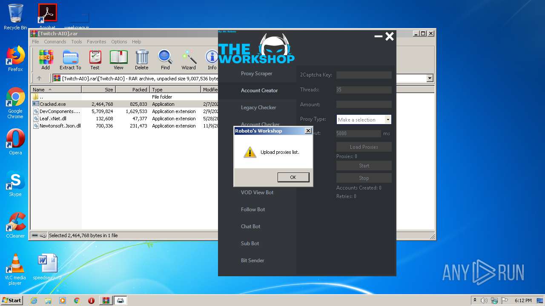Close the Roboto's Workshop dialog
545x306 pixels.
[308, 131]
